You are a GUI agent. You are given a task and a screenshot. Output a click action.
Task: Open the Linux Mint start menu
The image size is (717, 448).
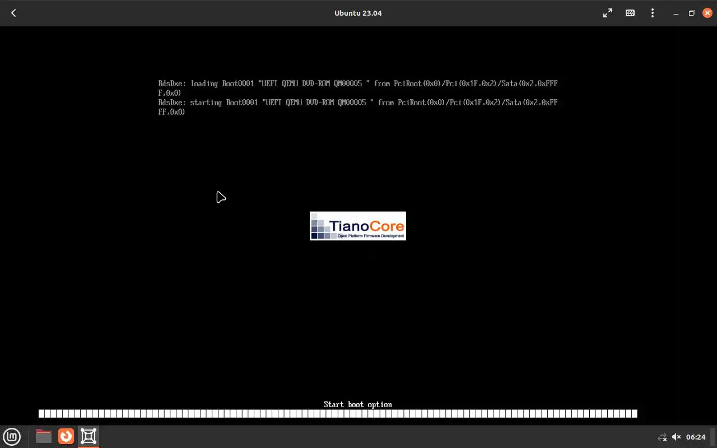[x=12, y=436]
